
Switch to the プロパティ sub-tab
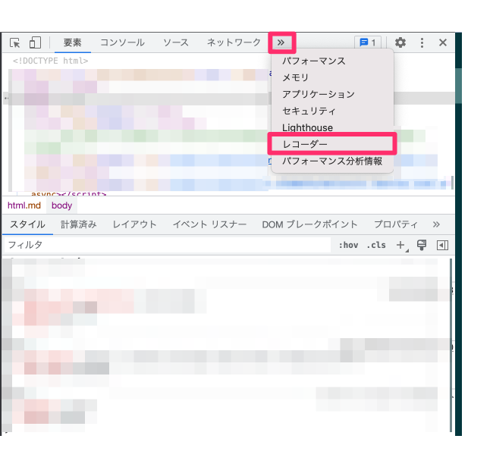396,224
